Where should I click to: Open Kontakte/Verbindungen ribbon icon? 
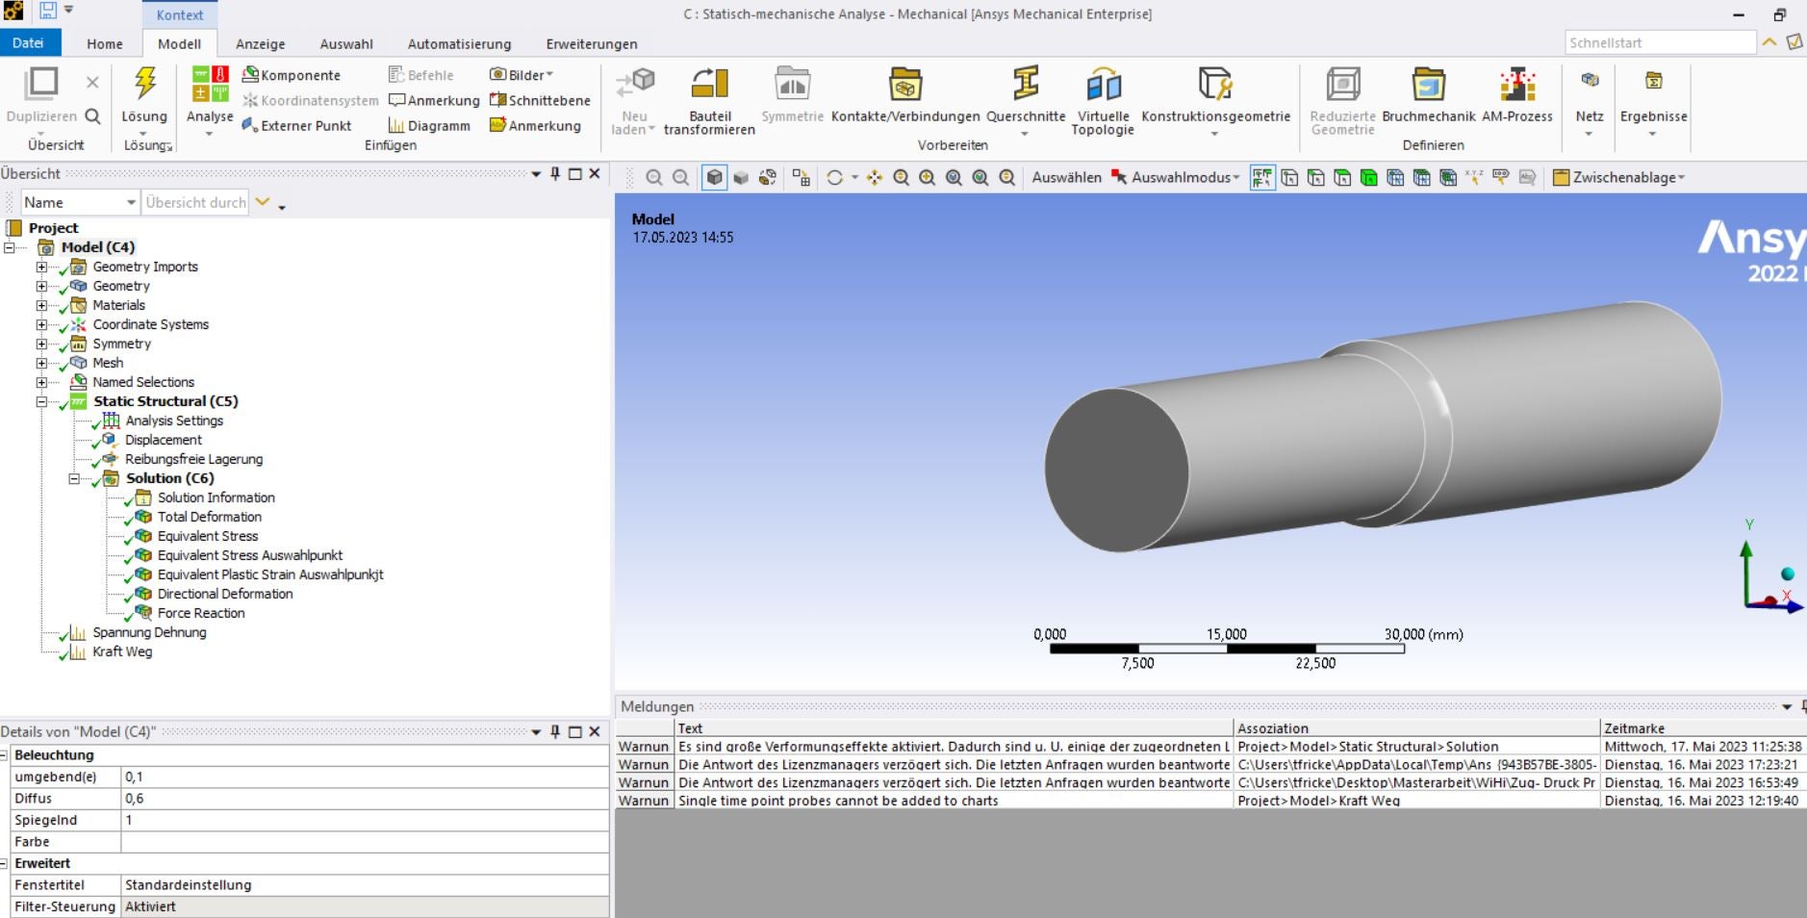click(x=905, y=84)
